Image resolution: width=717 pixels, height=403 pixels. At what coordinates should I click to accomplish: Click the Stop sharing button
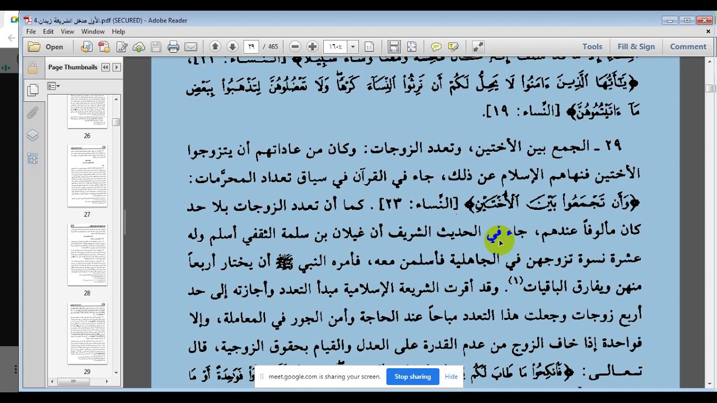413,377
